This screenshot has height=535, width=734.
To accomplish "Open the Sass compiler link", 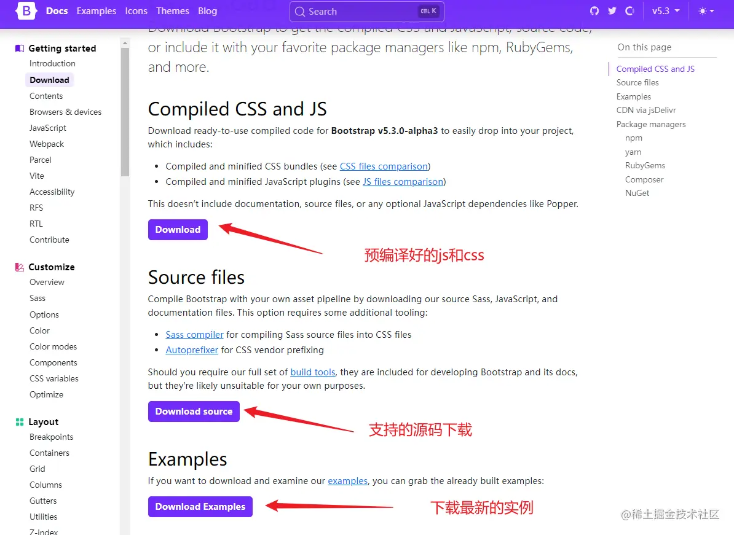I will [x=195, y=335].
